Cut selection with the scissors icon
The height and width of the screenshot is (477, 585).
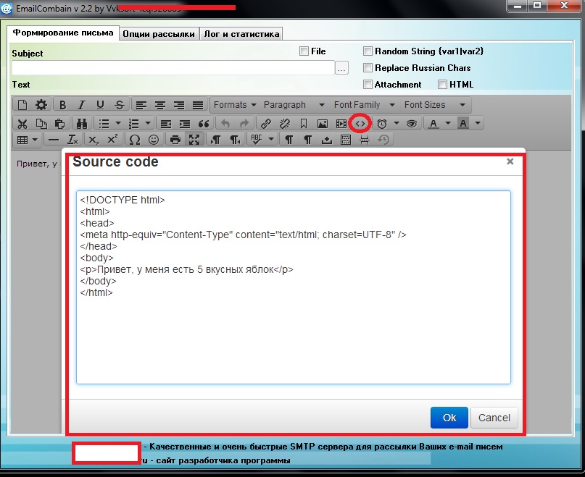(22, 124)
